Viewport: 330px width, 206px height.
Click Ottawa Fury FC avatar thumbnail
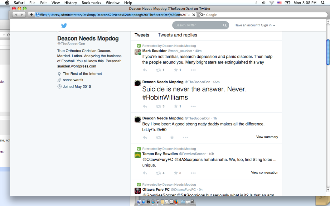(138, 191)
